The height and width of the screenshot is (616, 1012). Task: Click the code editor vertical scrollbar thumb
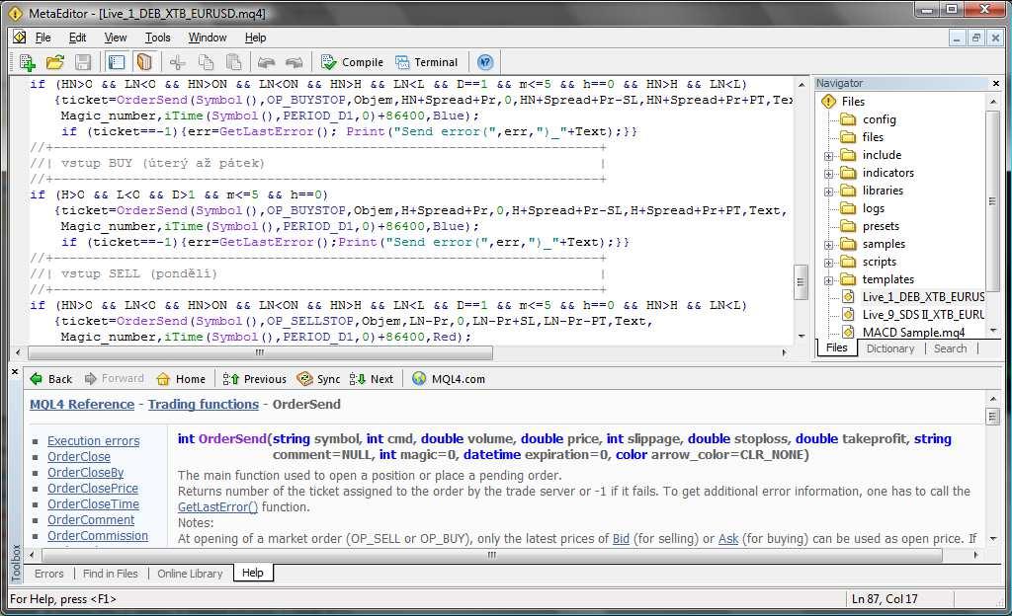801,282
